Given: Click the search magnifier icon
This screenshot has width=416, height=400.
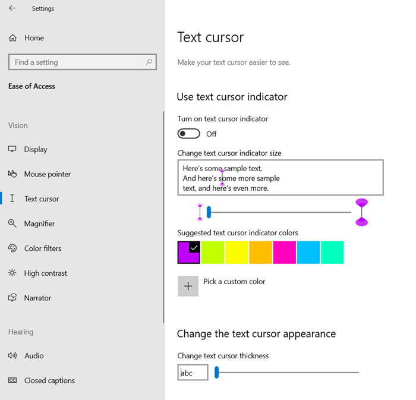Looking at the screenshot, I should pos(149,62).
